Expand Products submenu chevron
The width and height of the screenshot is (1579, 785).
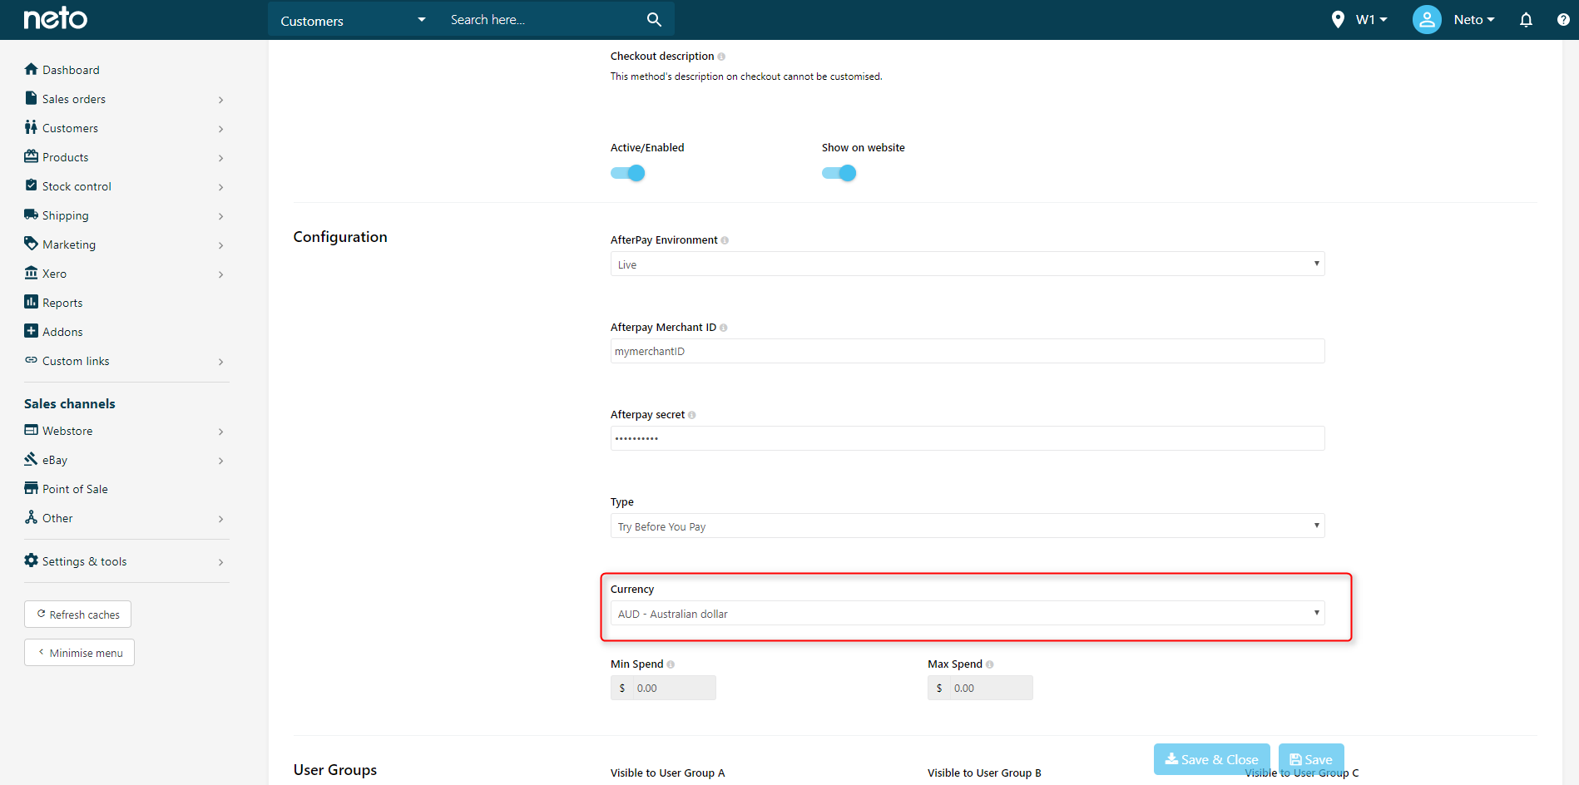point(220,158)
